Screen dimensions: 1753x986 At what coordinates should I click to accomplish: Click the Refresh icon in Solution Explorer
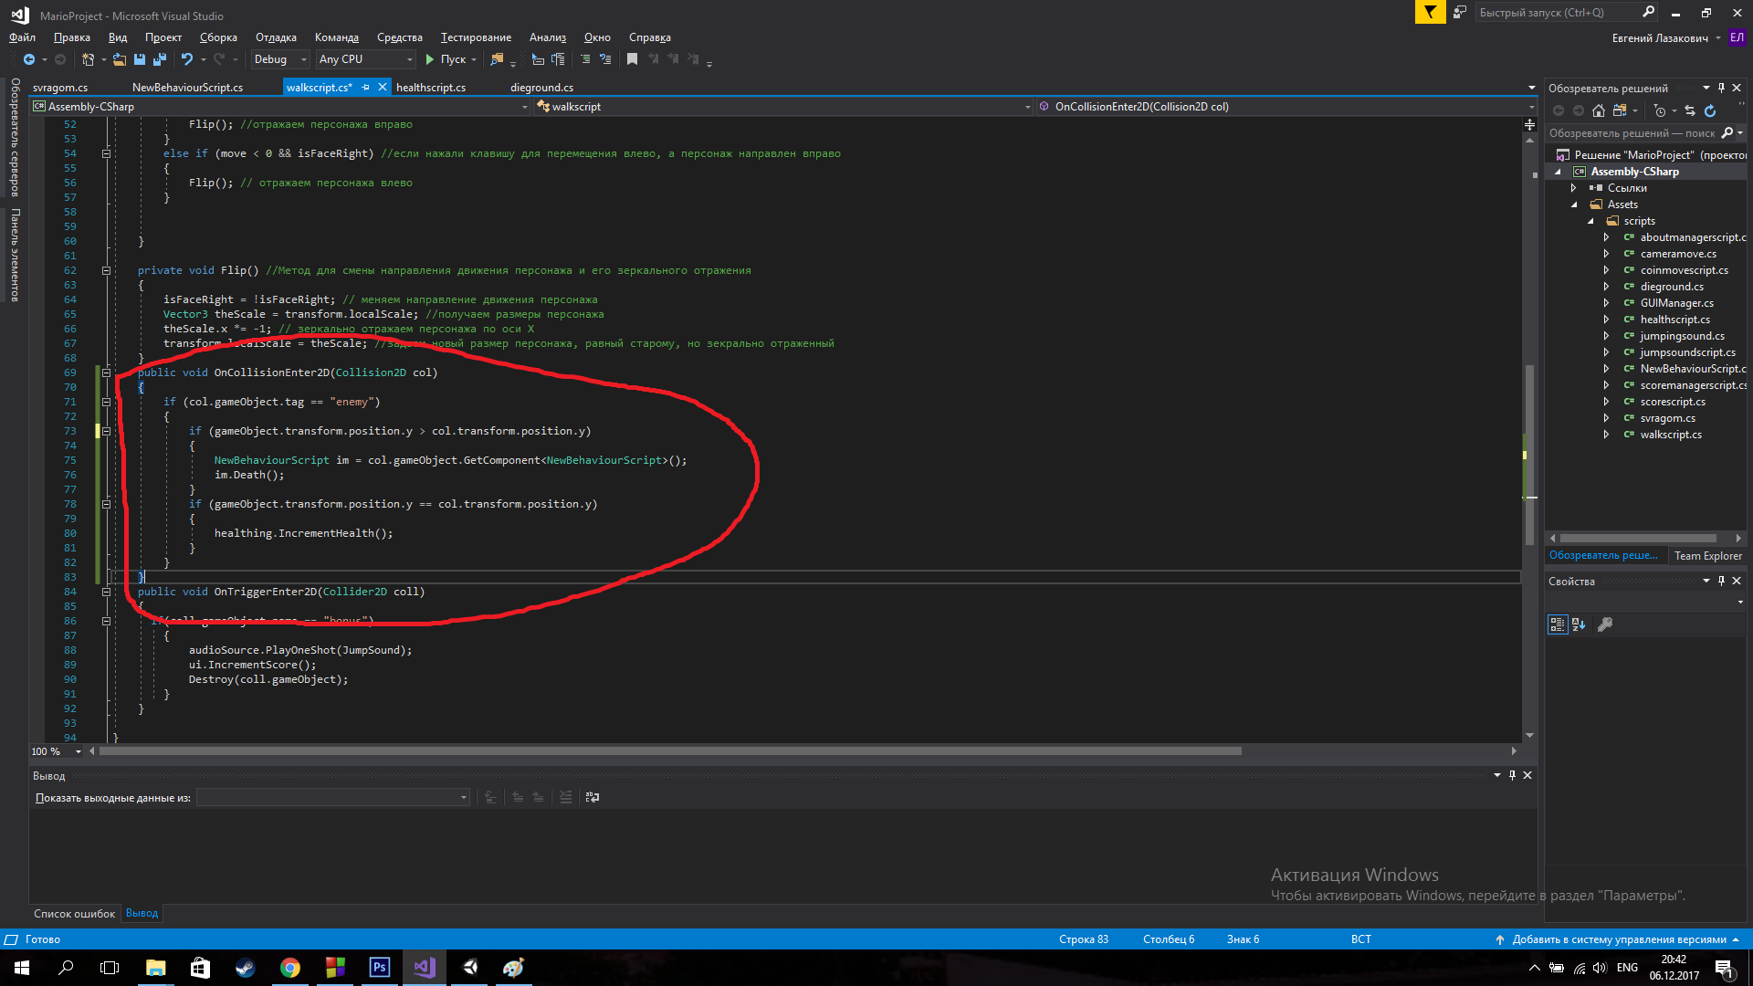click(1710, 110)
